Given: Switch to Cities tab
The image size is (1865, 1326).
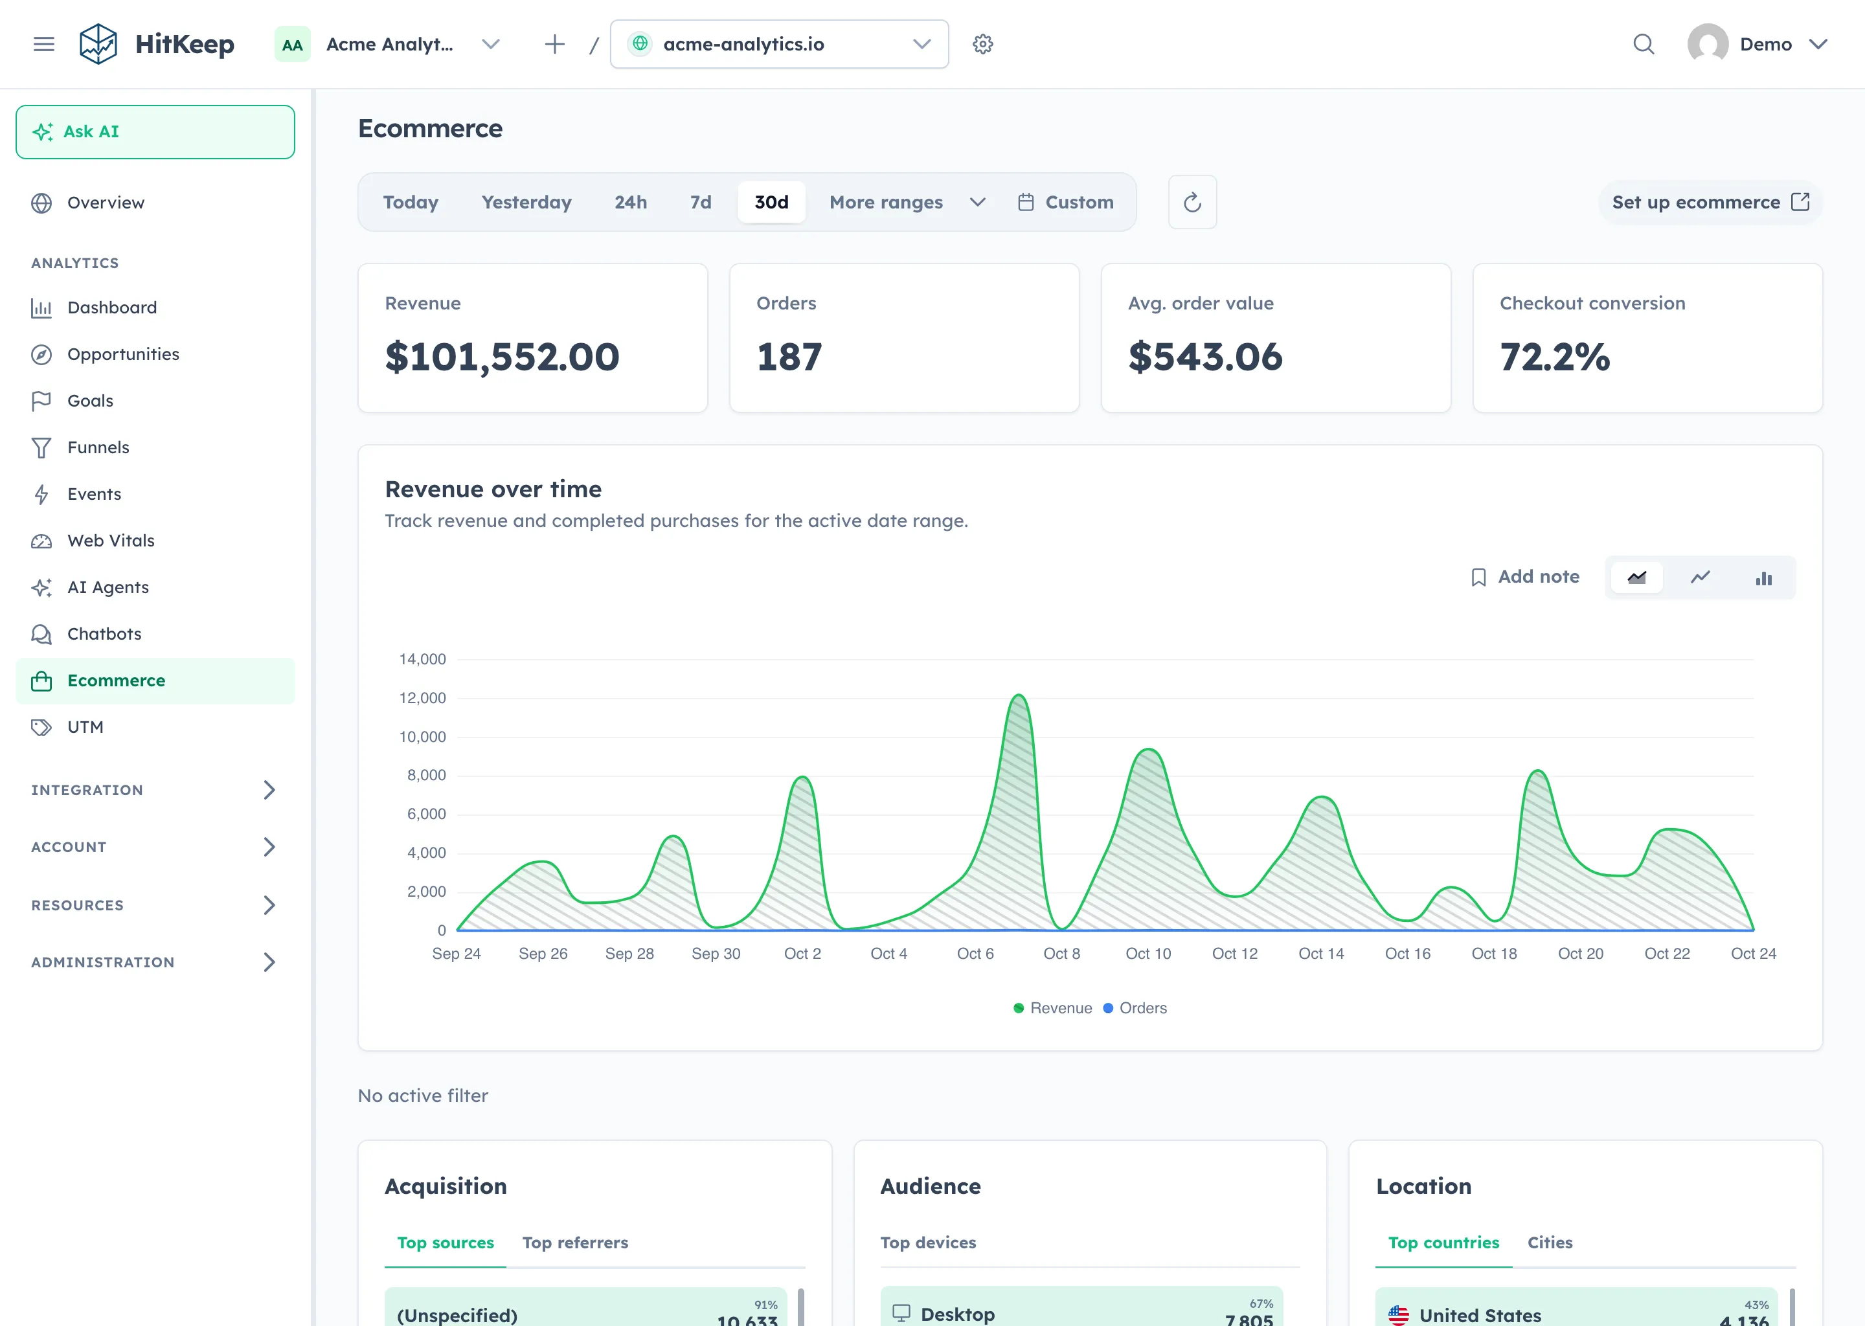Looking at the screenshot, I should tap(1550, 1242).
